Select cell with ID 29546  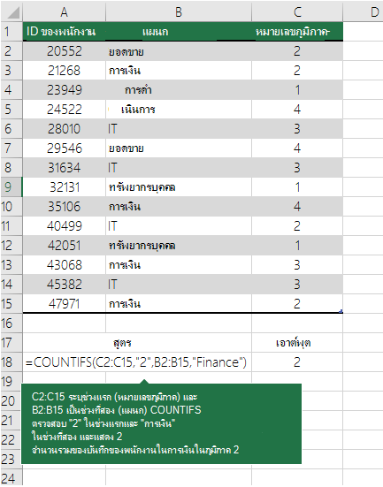[x=64, y=148]
